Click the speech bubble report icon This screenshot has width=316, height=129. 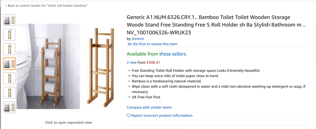pyautogui.click(x=128, y=116)
